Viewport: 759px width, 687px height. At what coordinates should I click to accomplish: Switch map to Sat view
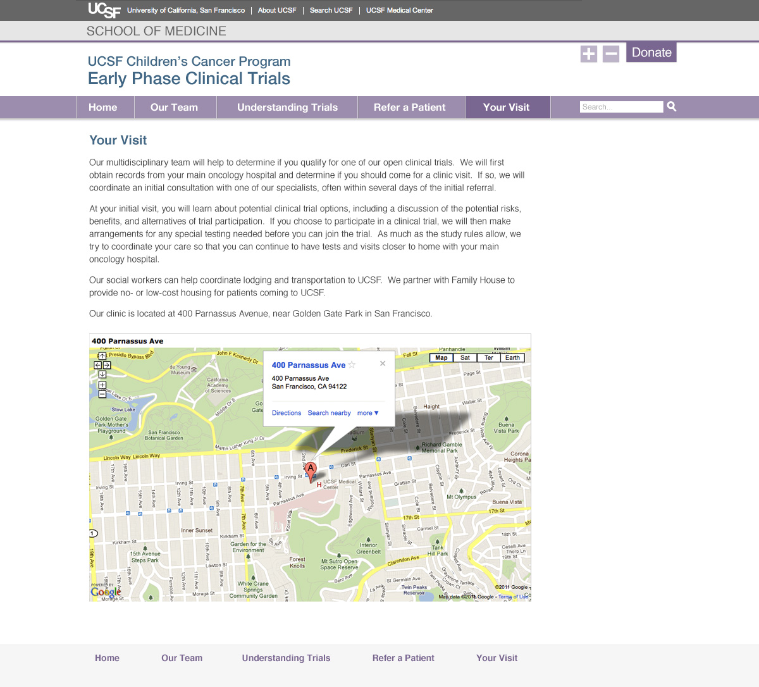click(x=465, y=358)
